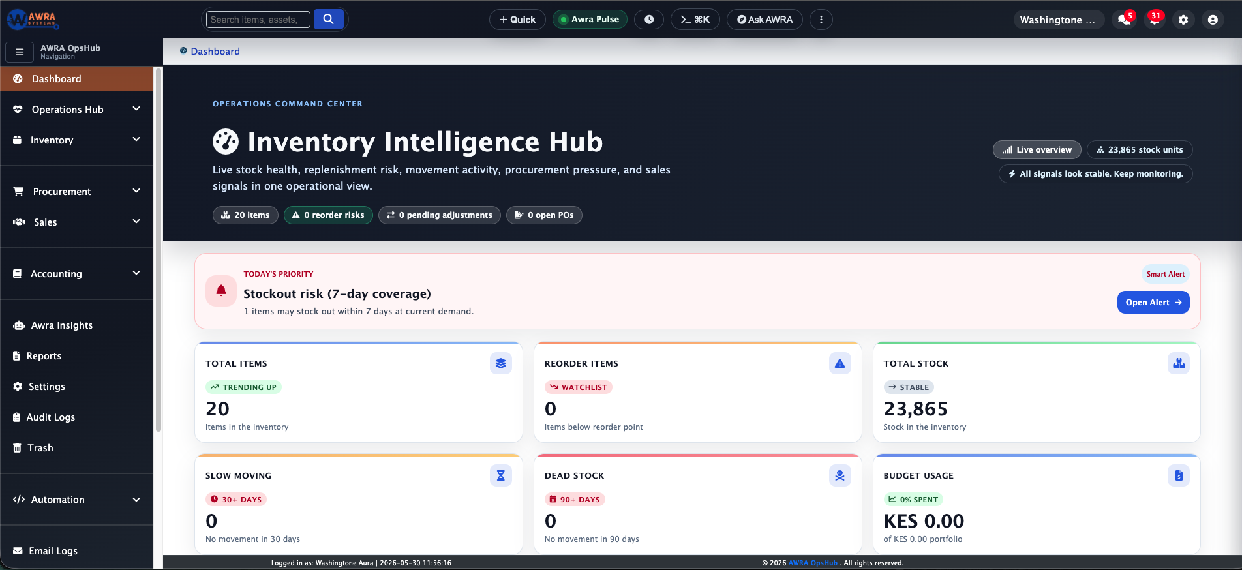Click the Logged in as Washingtone Aura text
Viewport: 1242px width, 570px height.
pos(322,563)
